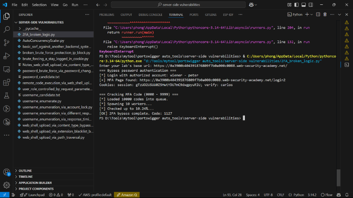Open Manage gear settings menu
353x198 pixels.
[x=7, y=185]
